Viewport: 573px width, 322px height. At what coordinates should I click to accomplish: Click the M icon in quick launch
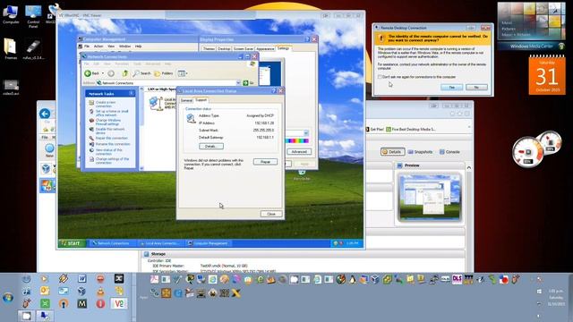pyautogui.click(x=81, y=303)
